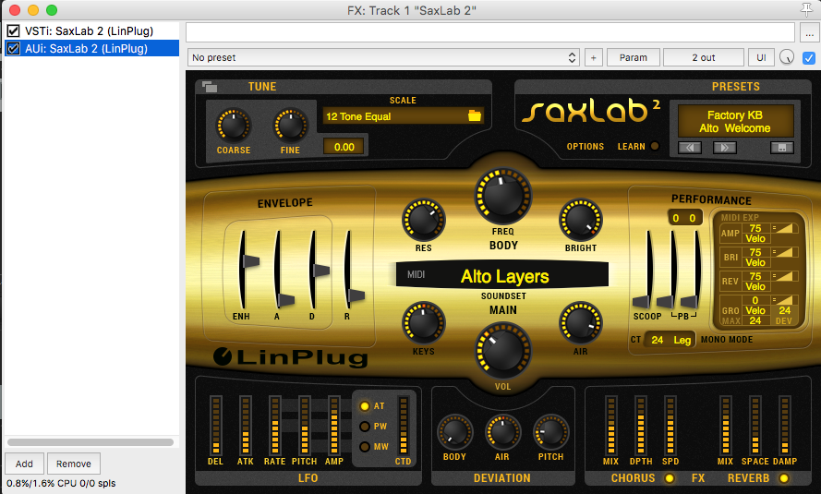
Task: Click the AMP velocity curve icon
Action: click(x=784, y=228)
